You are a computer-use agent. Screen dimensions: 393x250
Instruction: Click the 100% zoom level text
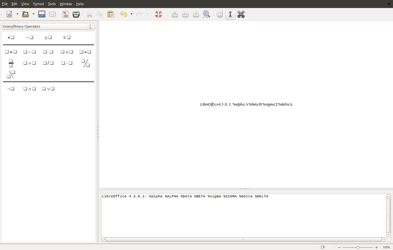386,247
